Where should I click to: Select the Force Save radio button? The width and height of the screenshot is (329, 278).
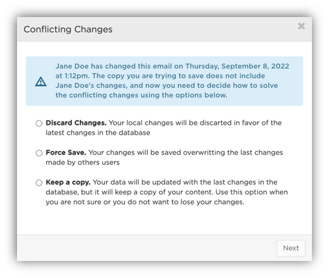click(39, 153)
